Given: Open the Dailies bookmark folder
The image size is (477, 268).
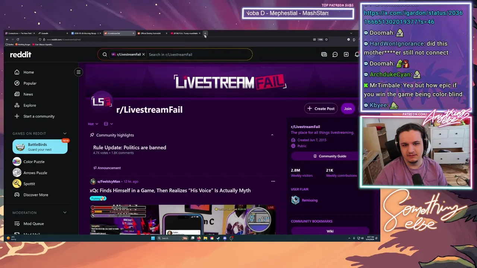Looking at the screenshot, I should pyautogui.click(x=10, y=45).
